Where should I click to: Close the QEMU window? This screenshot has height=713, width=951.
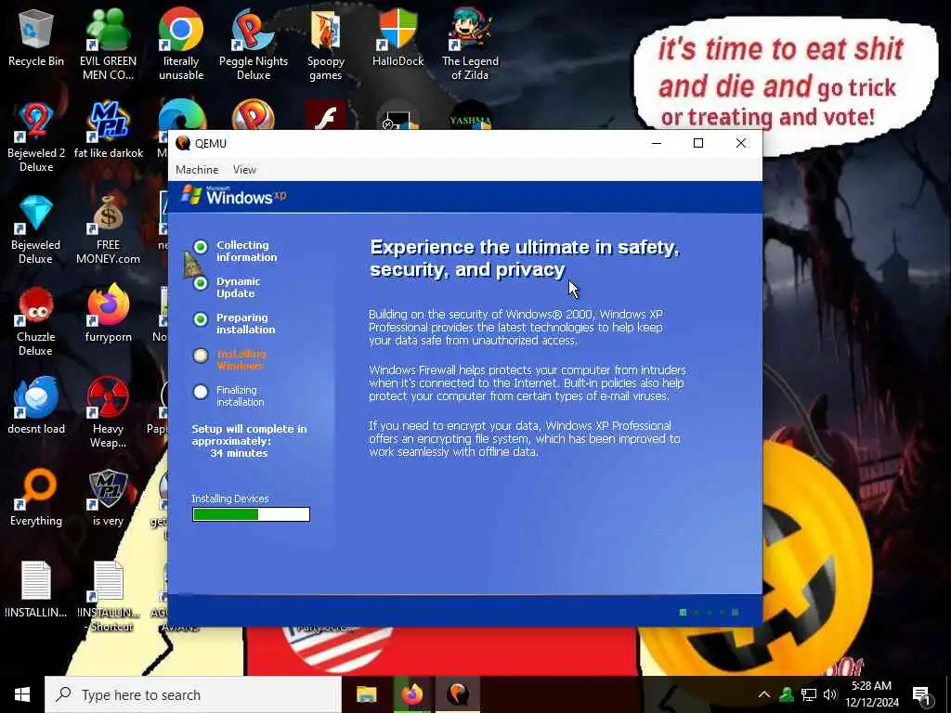[740, 143]
